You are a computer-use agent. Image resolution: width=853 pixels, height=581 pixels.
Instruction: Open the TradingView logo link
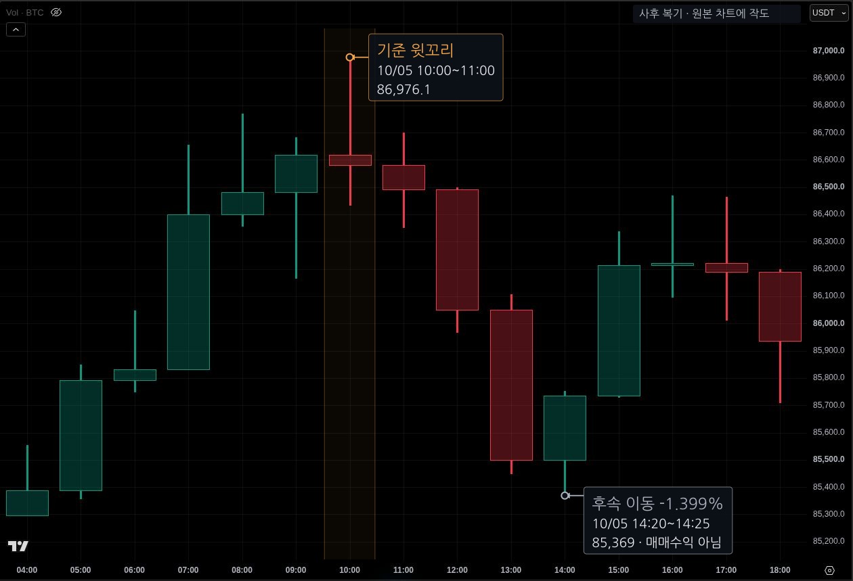pos(18,547)
